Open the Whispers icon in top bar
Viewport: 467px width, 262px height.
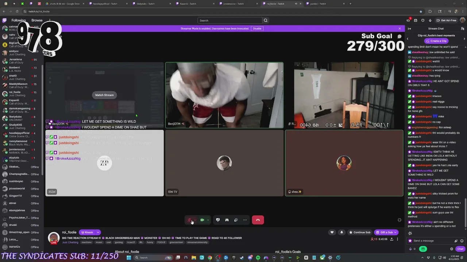click(423, 20)
